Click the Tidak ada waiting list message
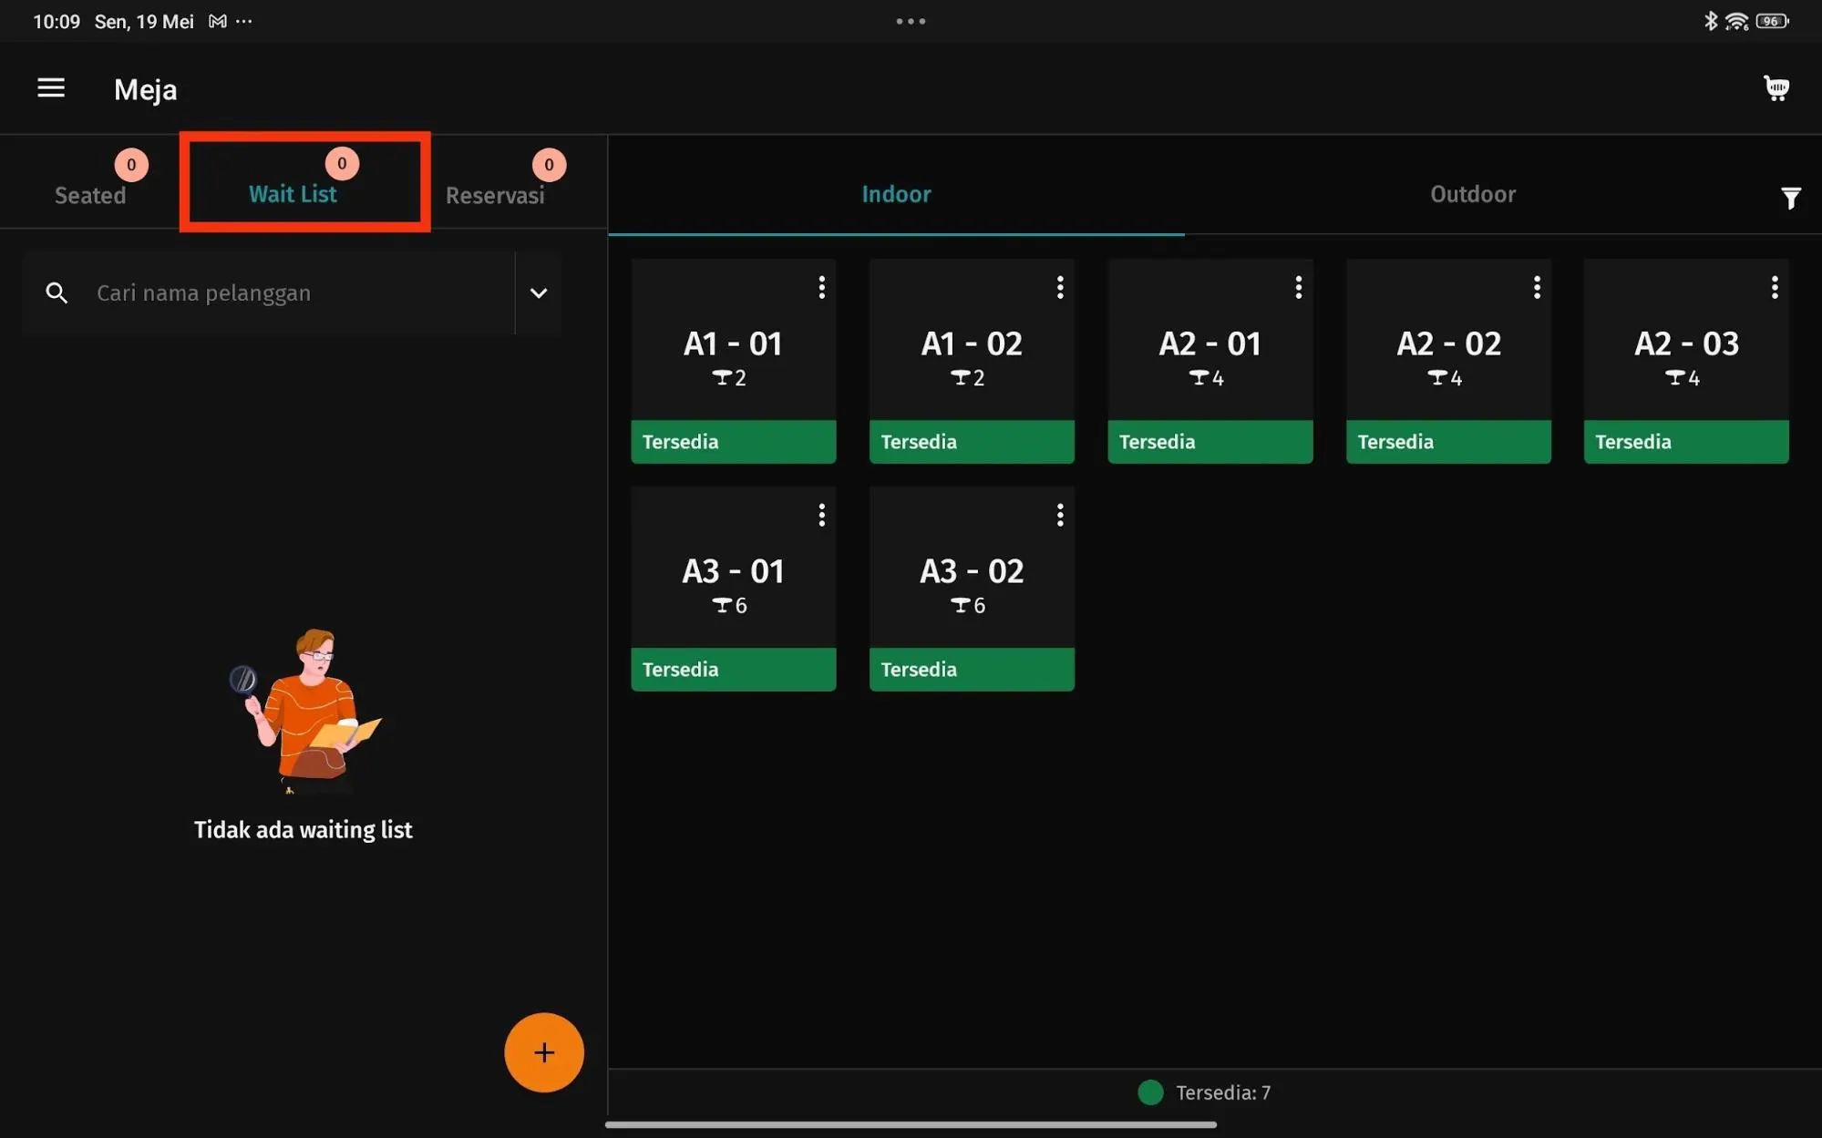The width and height of the screenshot is (1822, 1138). pos(303,830)
